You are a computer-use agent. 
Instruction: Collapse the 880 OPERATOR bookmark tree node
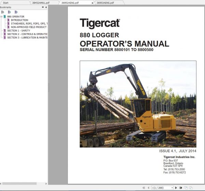(x=1, y=17)
